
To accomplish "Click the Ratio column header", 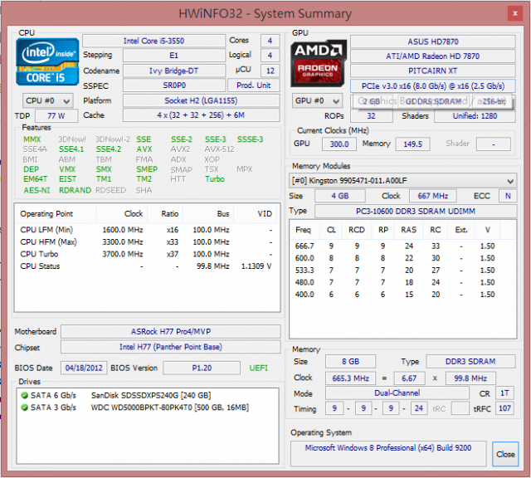I will coord(165,214).
